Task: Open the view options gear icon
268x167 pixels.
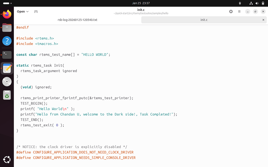Action: (231, 11)
